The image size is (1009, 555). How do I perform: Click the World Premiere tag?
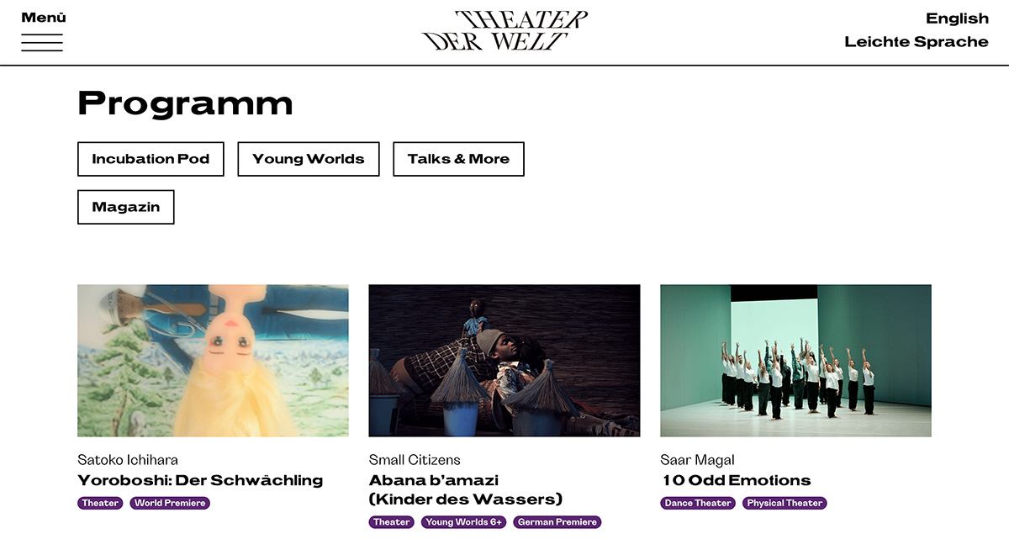[170, 503]
